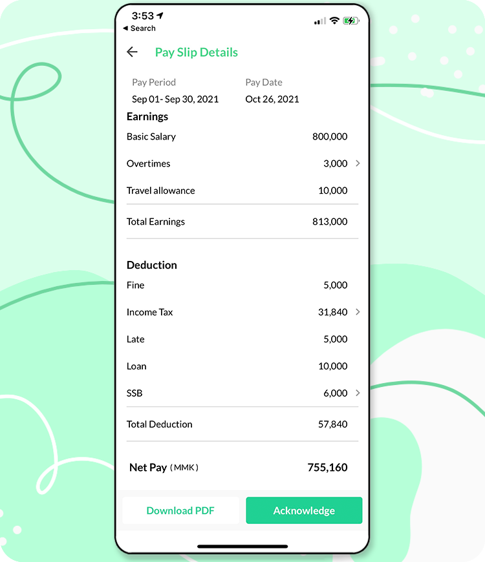The image size is (485, 562).
Task: Open the Overtimes earnings row
Action: click(242, 163)
